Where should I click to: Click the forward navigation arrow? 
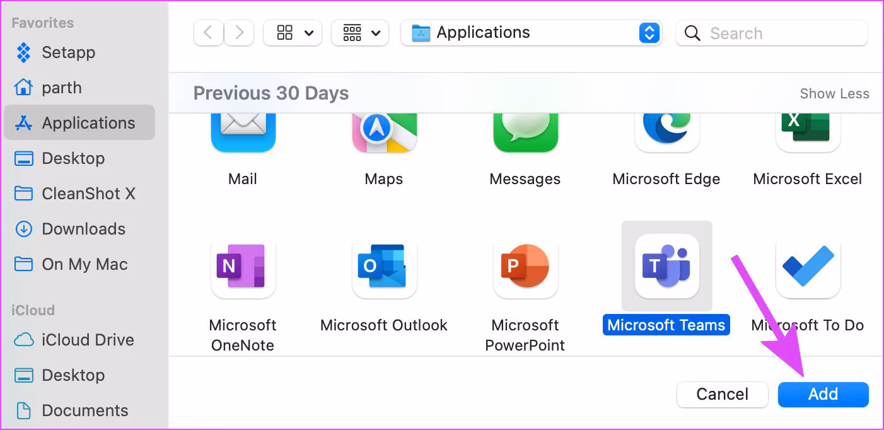coord(239,33)
